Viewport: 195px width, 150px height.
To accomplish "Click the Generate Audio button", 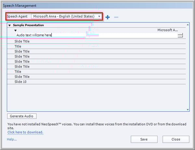I will (x=22, y=116).
